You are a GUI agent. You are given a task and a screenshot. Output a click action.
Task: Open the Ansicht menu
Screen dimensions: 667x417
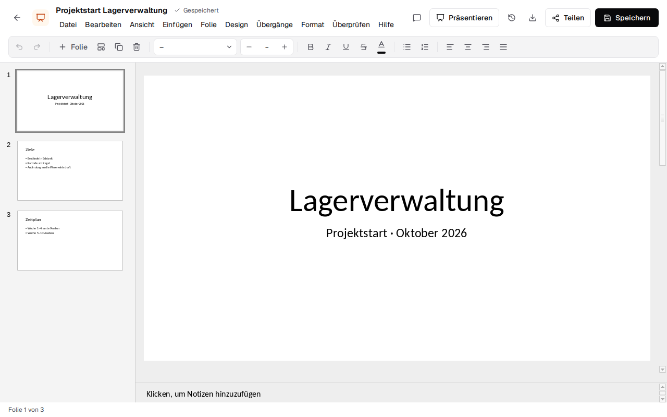[x=142, y=24]
